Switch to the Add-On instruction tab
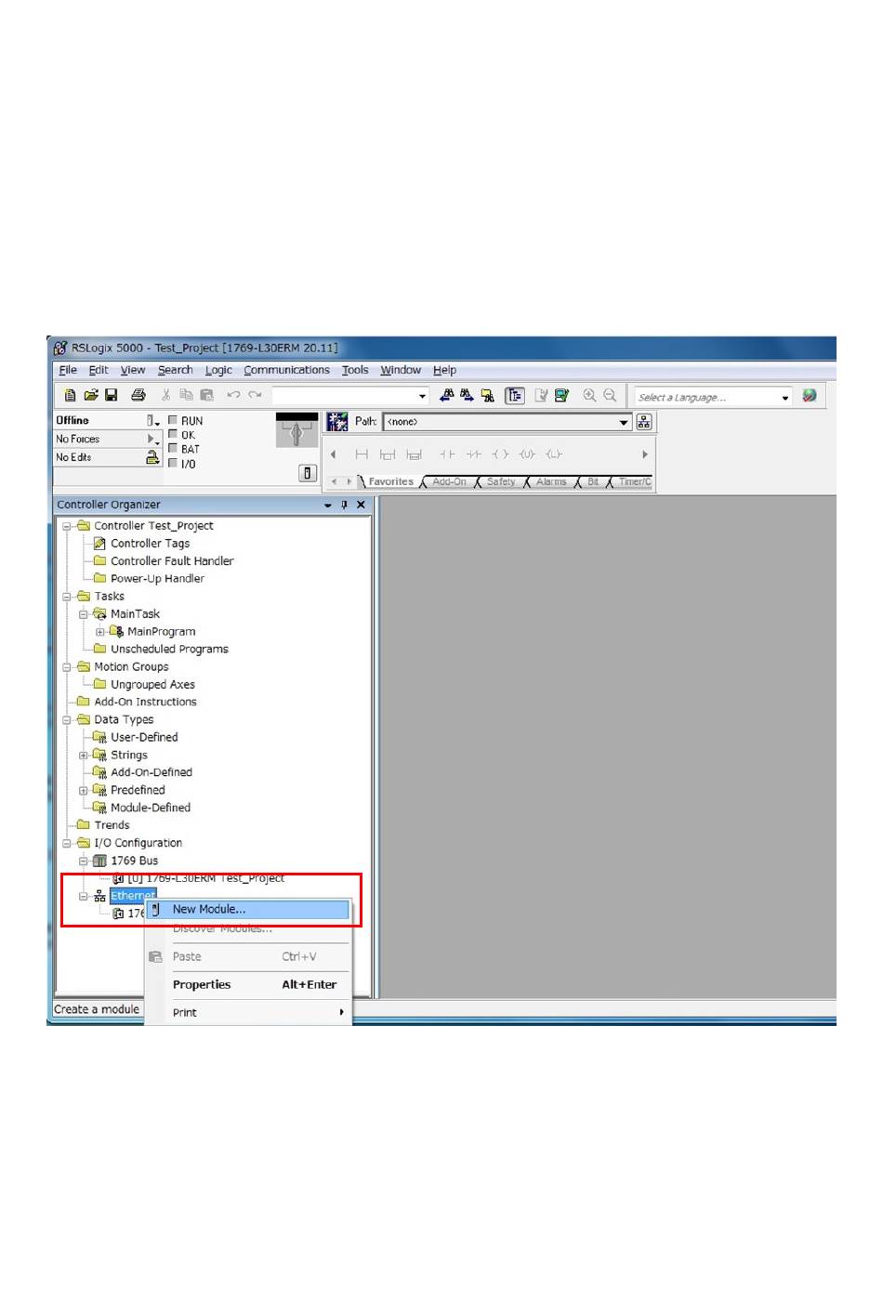 449,481
